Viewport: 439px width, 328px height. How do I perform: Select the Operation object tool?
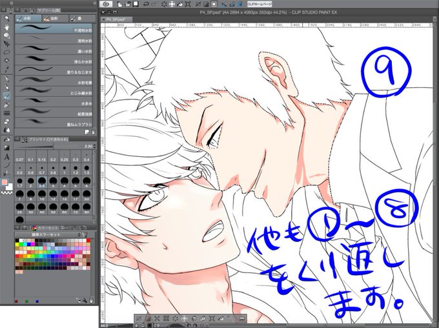pyautogui.click(x=6, y=36)
